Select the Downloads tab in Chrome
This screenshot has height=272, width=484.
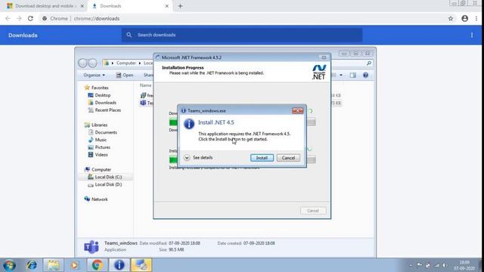129,6
